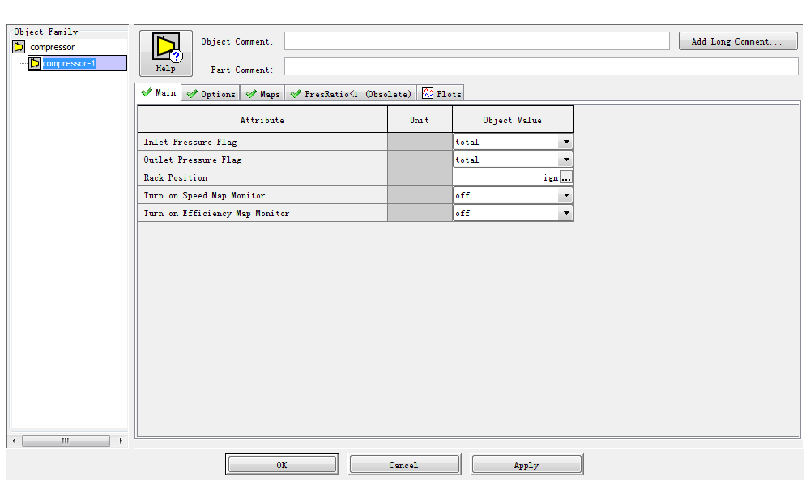Open Rack Position value selector ellipsis
810x486 pixels.
(566, 177)
